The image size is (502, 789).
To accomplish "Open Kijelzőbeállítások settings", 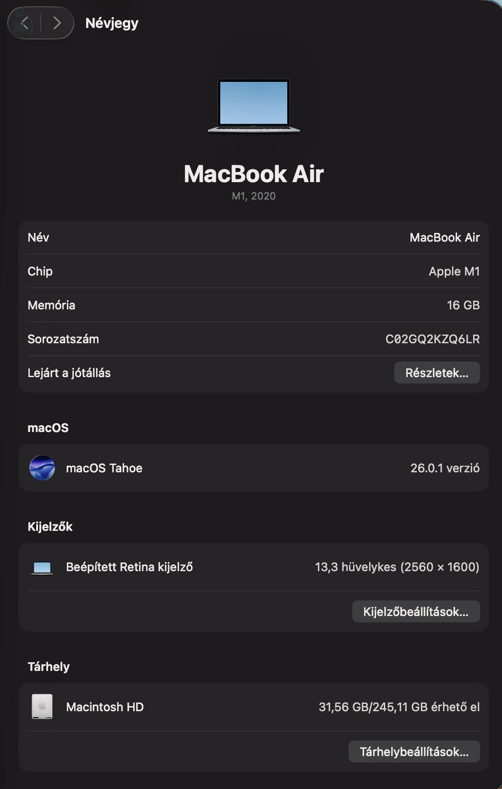I will 416,611.
